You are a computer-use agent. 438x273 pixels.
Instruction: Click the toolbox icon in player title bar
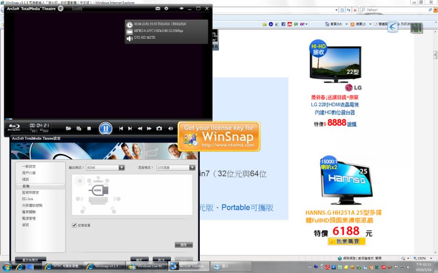click(158, 8)
